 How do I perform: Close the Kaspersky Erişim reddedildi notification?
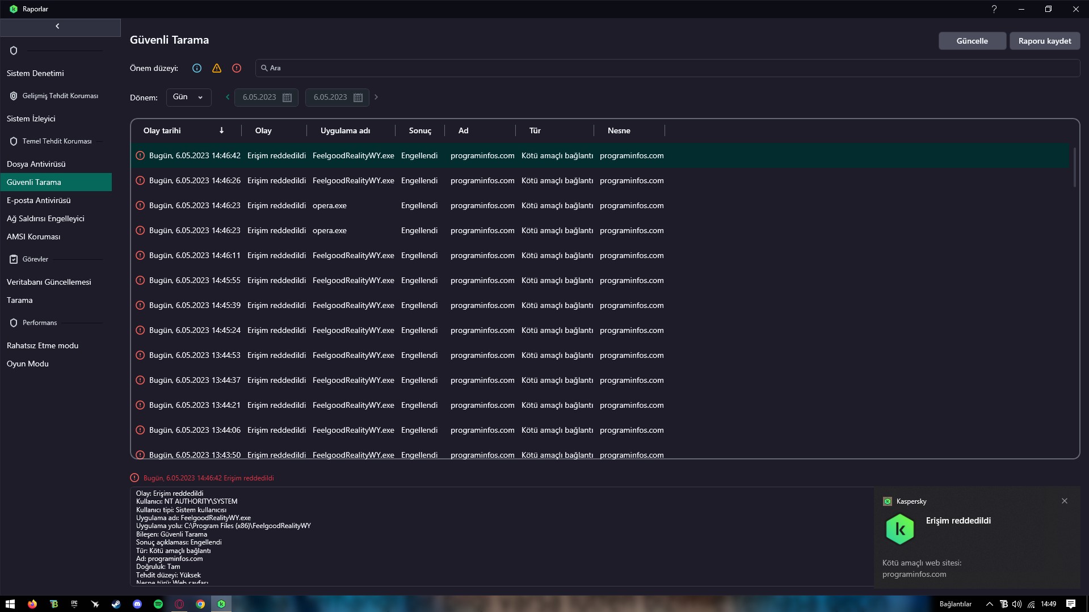pos(1065,501)
